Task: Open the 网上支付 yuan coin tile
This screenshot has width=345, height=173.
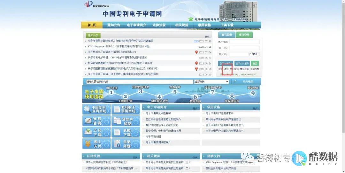Action: 96,144
